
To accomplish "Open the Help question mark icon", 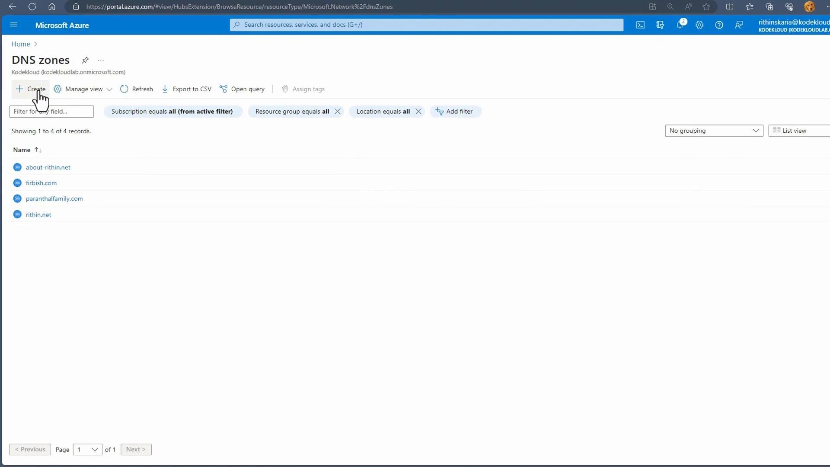I will tap(719, 25).
